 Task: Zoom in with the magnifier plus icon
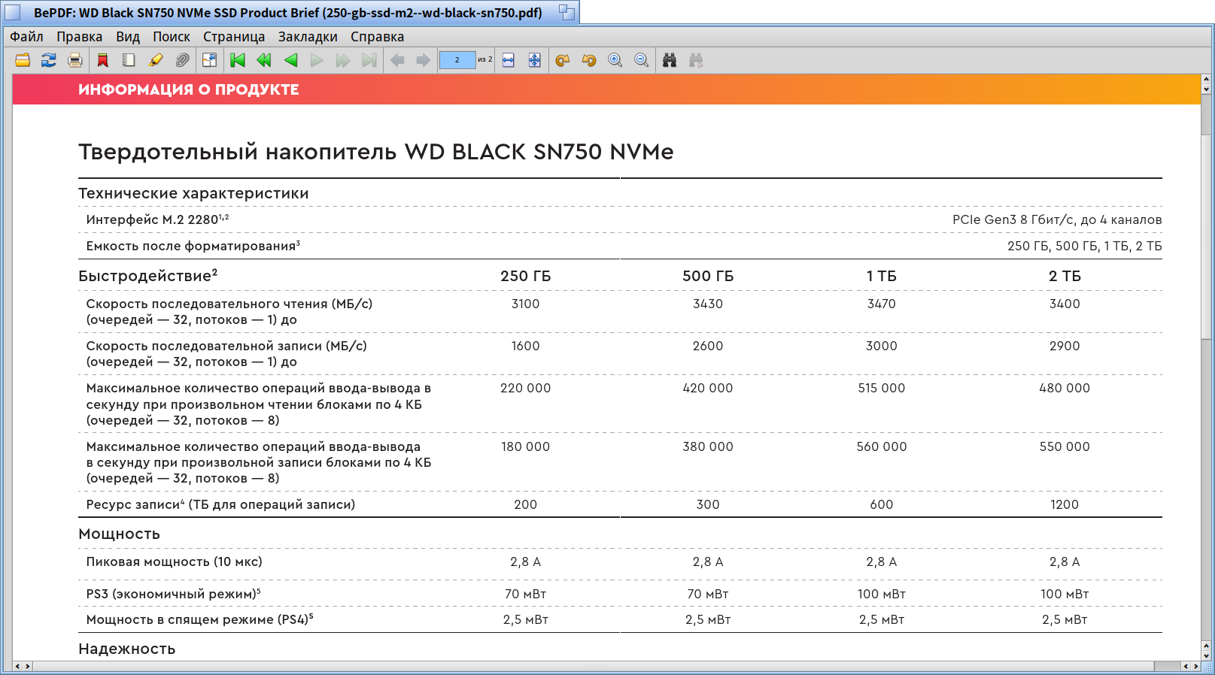615,60
